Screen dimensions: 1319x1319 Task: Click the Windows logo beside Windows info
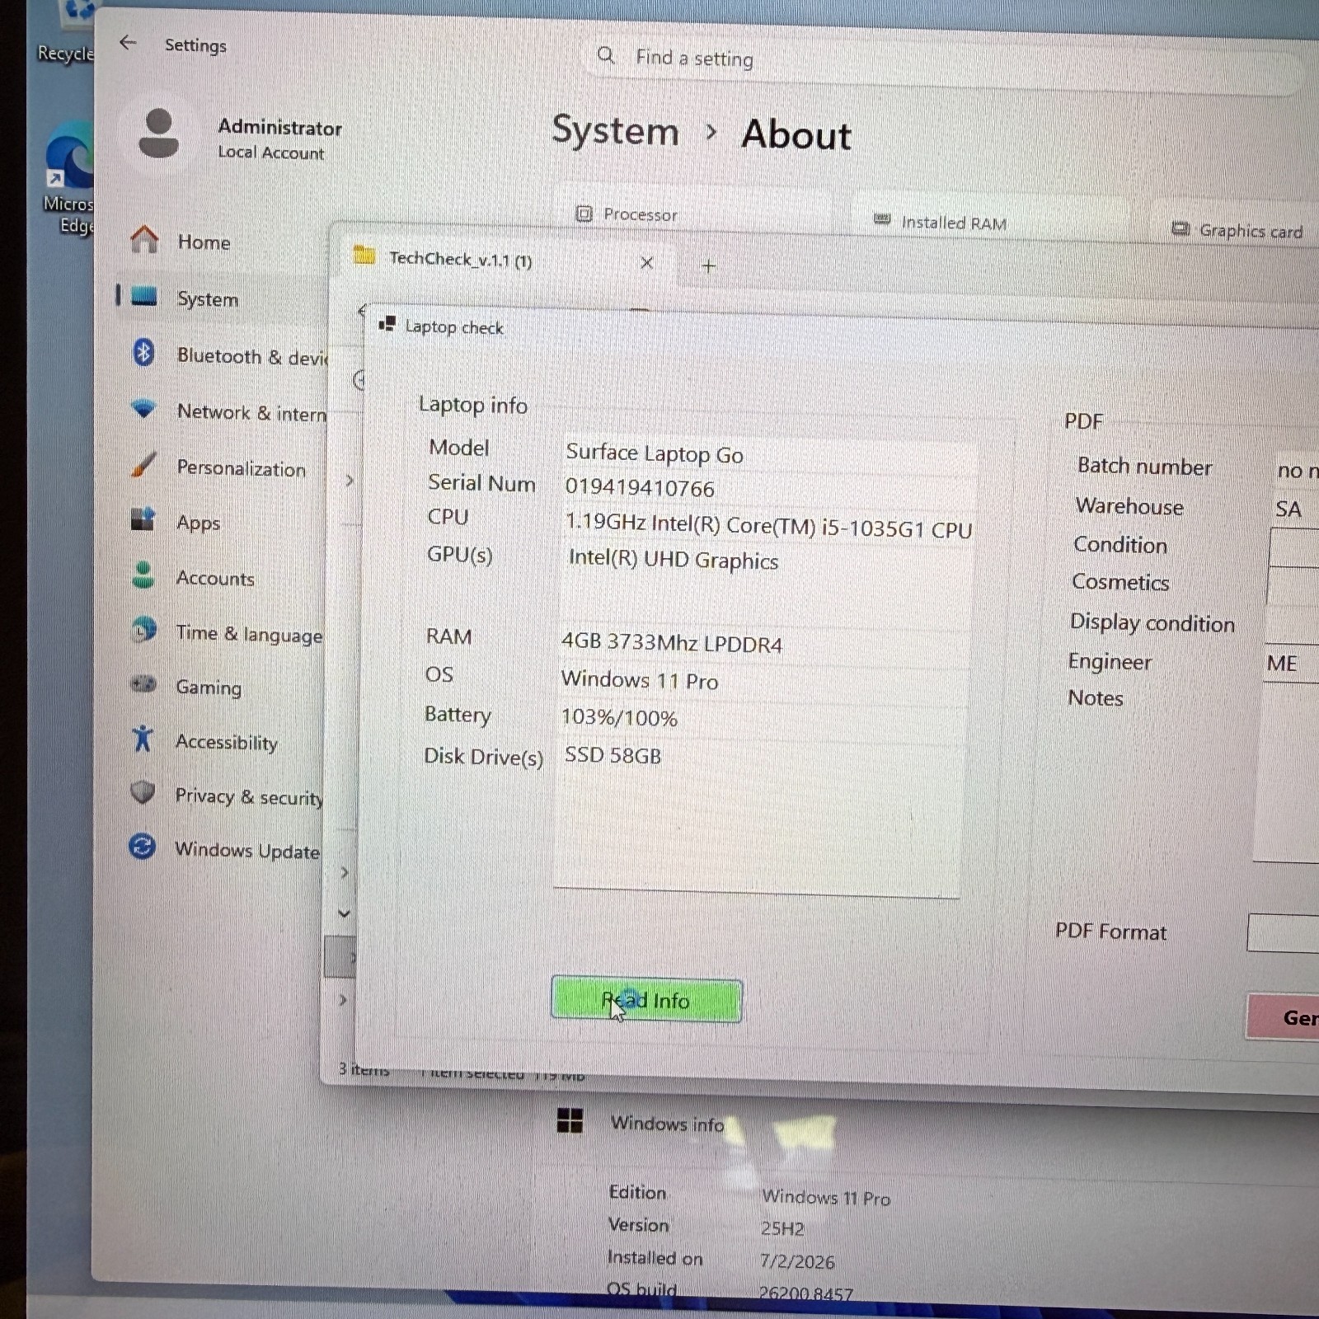(570, 1121)
